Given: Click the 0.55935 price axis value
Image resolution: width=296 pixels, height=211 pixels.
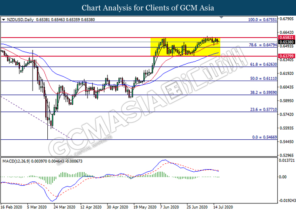Looking at the screenshot, I should click(x=287, y=128).
